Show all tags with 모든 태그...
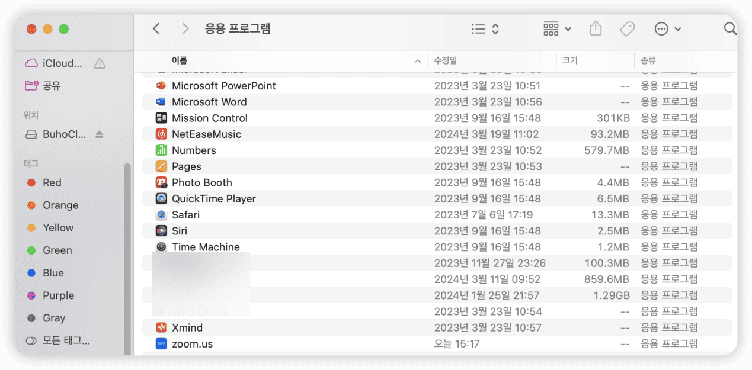The height and width of the screenshot is (370, 752). pyautogui.click(x=58, y=341)
